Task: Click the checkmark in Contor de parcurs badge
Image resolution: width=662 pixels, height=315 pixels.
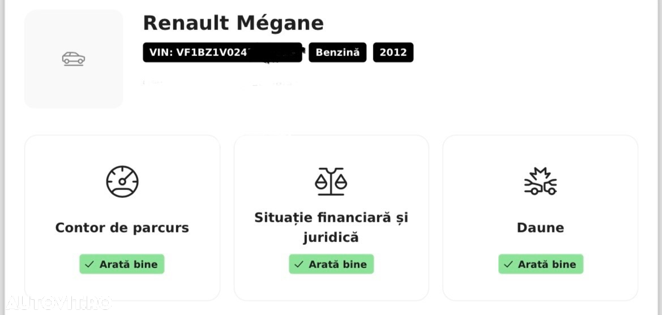Action: [x=89, y=265]
